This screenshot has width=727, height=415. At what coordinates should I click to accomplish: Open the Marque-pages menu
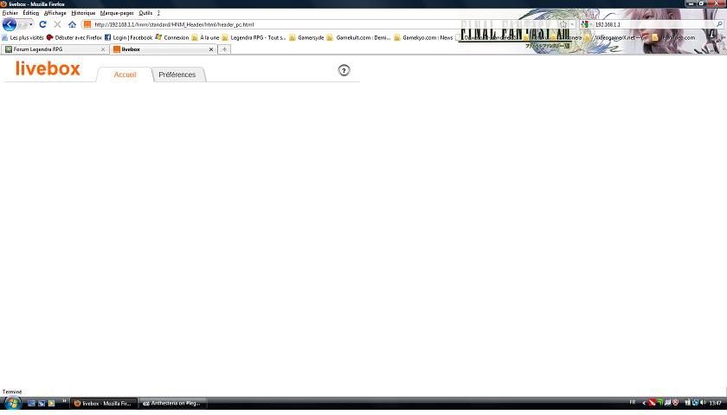(117, 13)
